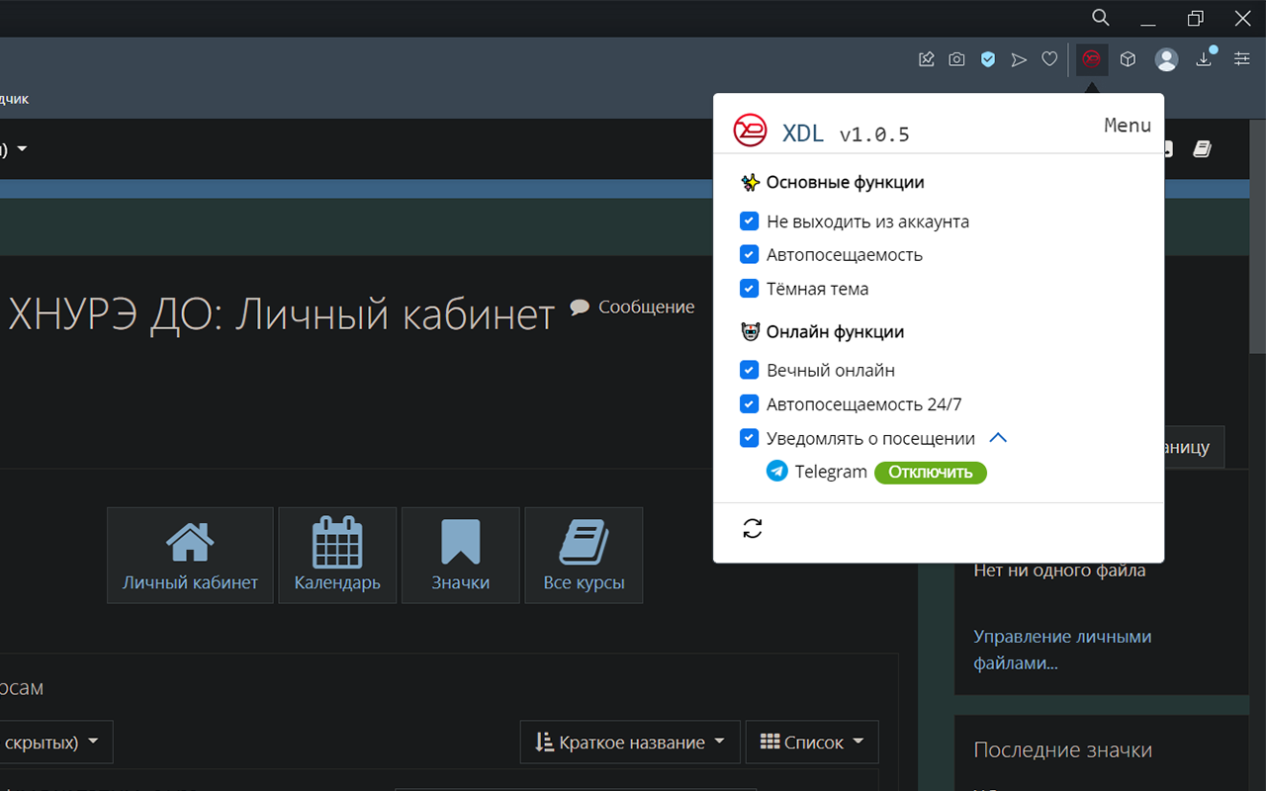1266x791 pixels.
Task: Open the share page icon in toolbar
Action: tap(927, 59)
